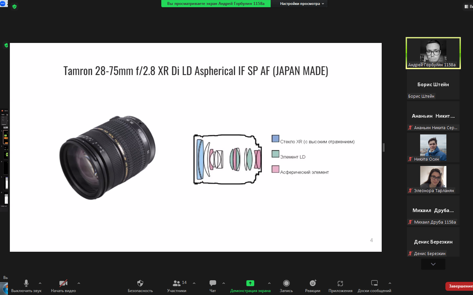Image resolution: width=473 pixels, height=295 pixels.
Task: Select Денис Березкин participant tile
Action: coord(433,242)
